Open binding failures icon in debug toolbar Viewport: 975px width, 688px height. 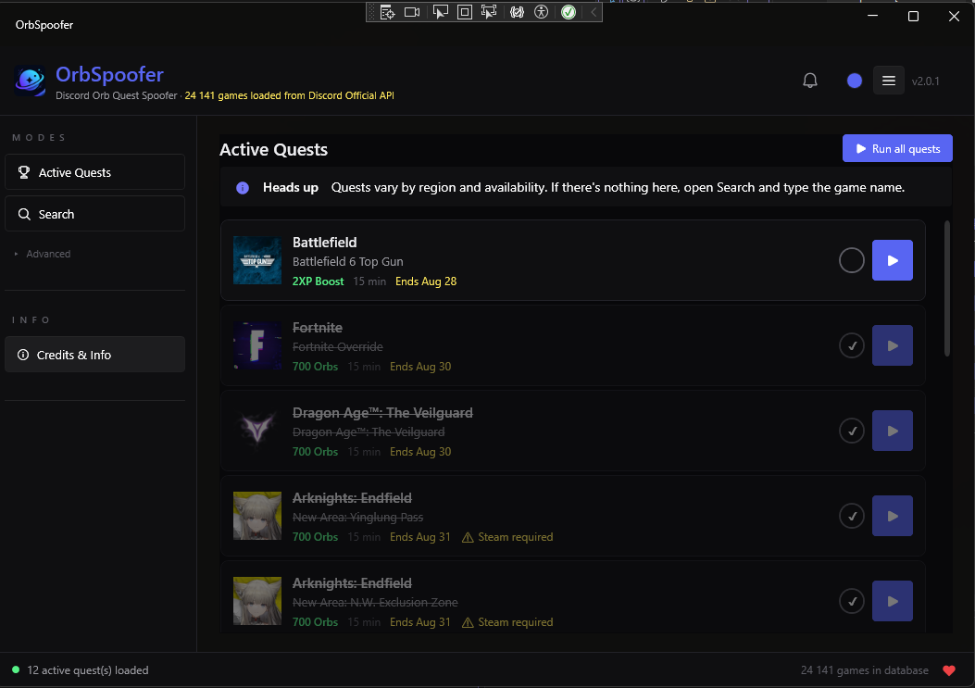tap(517, 12)
